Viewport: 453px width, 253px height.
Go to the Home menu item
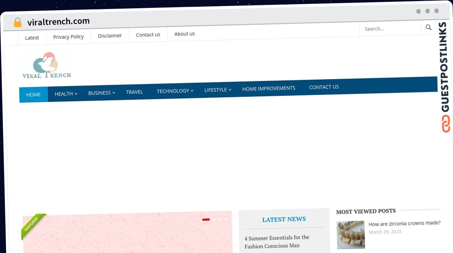click(34, 94)
